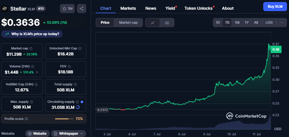The image size is (289, 137).
Task: Click the Volume (24h) info icon
Action: [x=33, y=66]
